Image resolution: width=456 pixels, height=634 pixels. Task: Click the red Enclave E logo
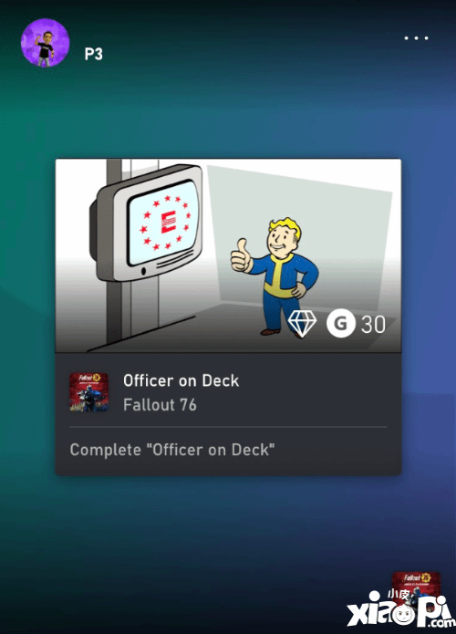[x=168, y=223]
